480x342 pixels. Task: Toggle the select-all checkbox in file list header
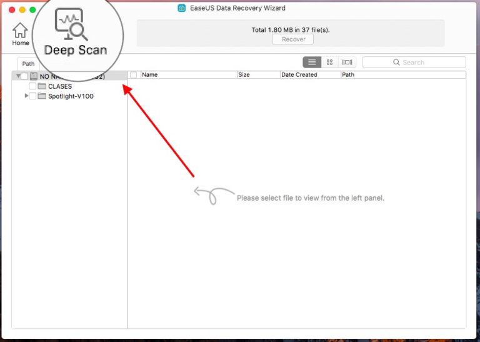tap(133, 75)
